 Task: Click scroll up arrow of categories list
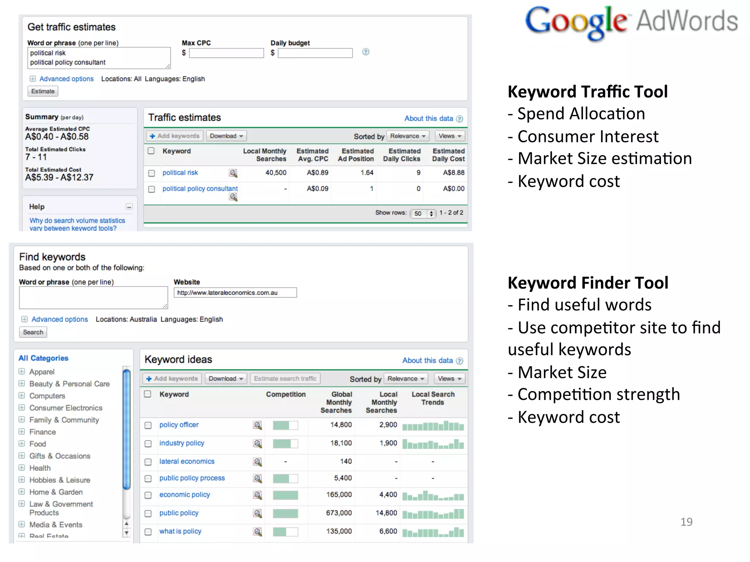click(126, 524)
